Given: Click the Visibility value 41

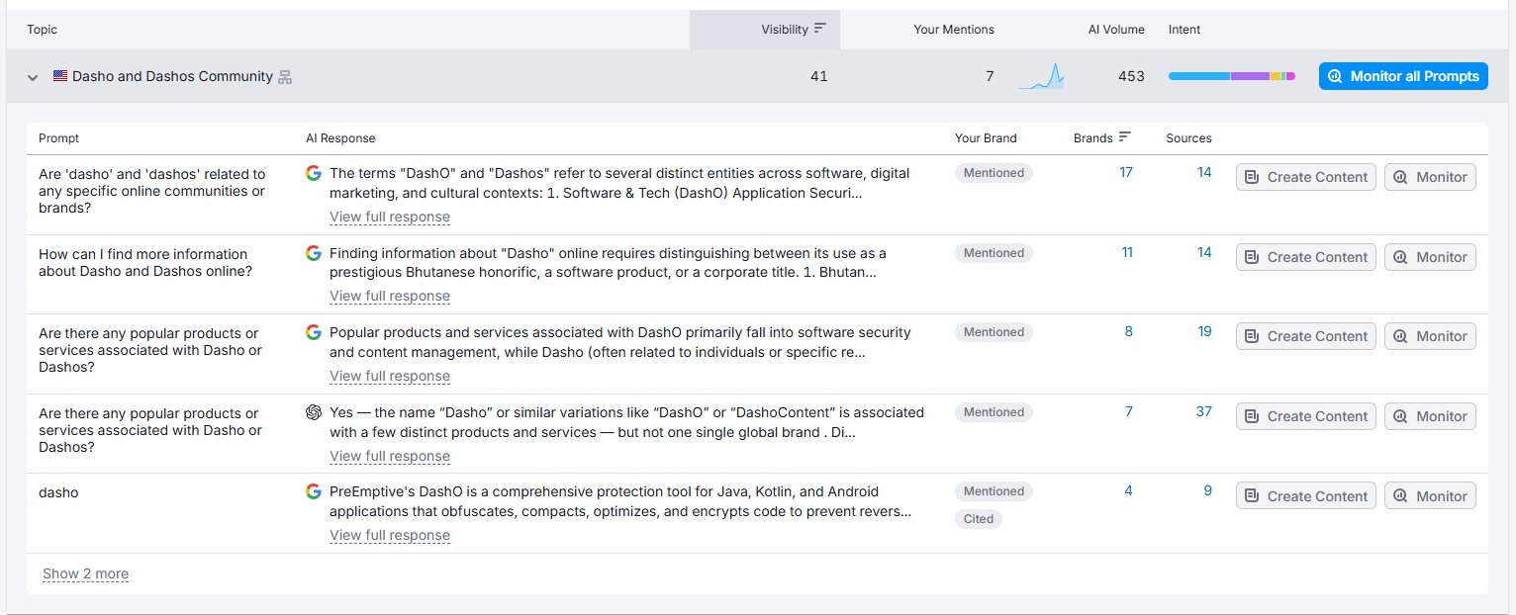Looking at the screenshot, I should pyautogui.click(x=818, y=76).
